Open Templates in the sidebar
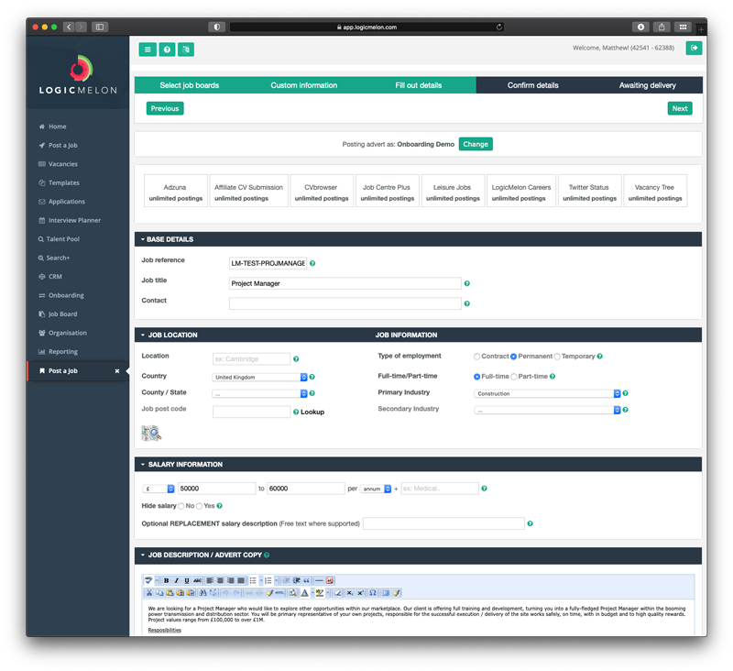 (x=63, y=182)
